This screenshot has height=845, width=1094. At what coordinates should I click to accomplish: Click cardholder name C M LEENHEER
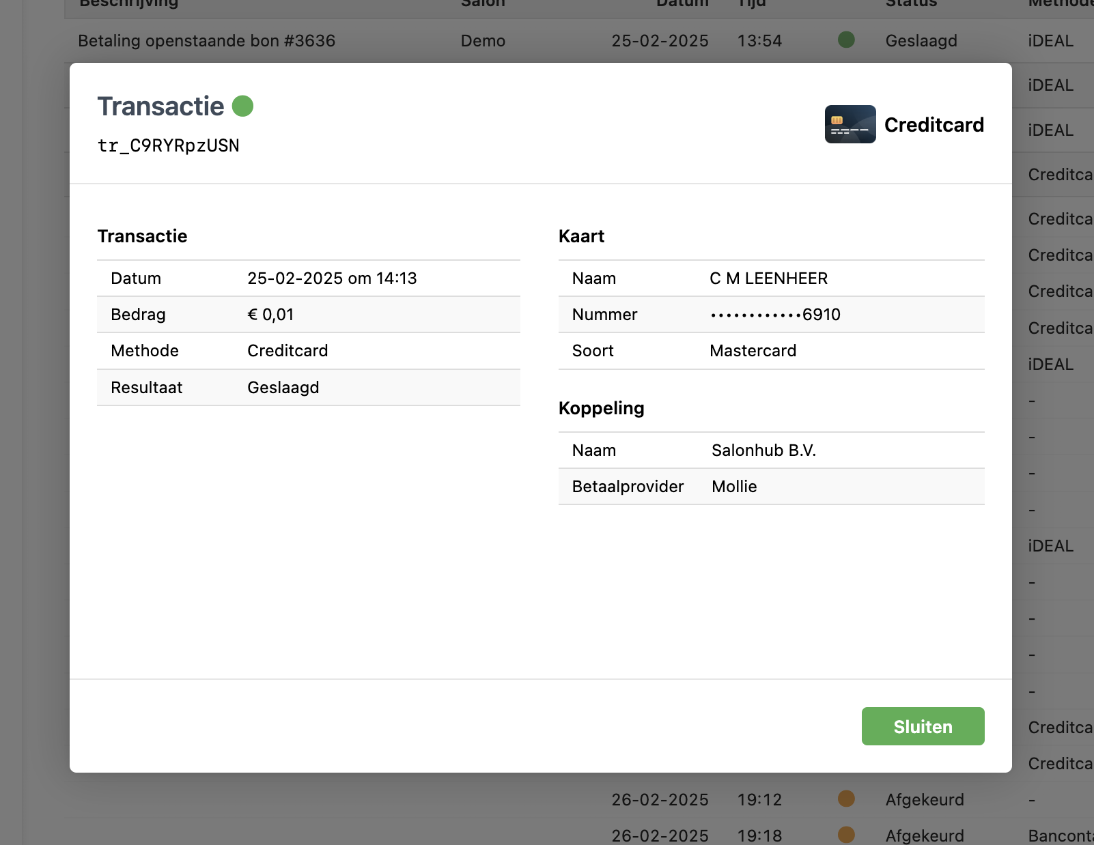pos(768,278)
